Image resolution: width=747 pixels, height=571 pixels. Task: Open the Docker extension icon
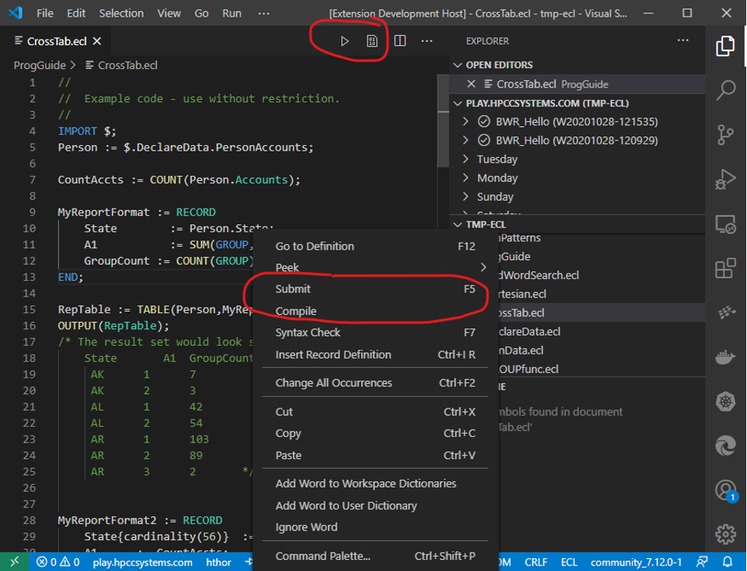725,358
